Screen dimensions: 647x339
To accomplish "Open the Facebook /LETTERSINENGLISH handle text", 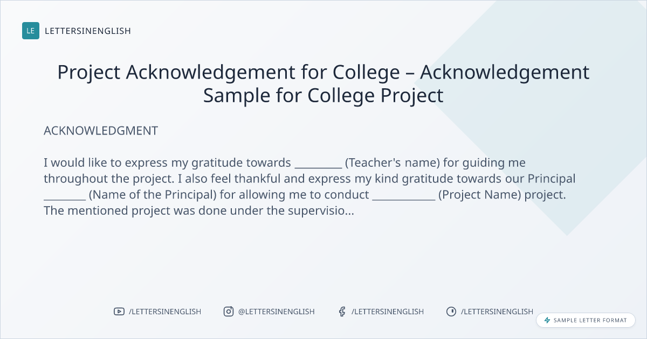I will (x=388, y=312).
